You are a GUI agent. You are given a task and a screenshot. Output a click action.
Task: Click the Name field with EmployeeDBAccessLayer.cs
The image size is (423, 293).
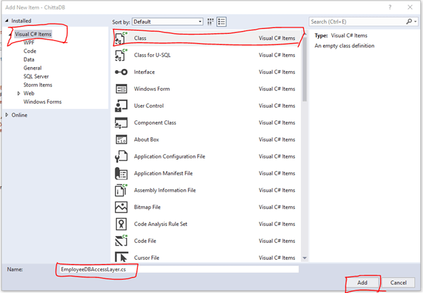point(178,269)
